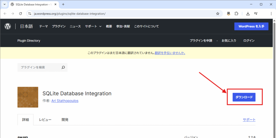Open new tab with plus icon

pyautogui.click(x=63, y=4)
